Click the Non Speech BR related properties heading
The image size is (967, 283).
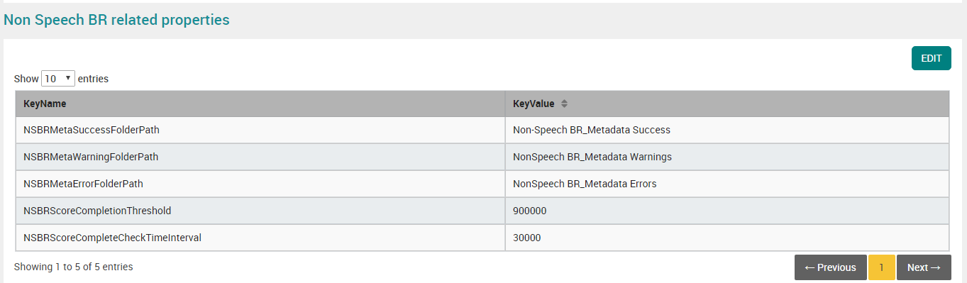click(x=117, y=20)
